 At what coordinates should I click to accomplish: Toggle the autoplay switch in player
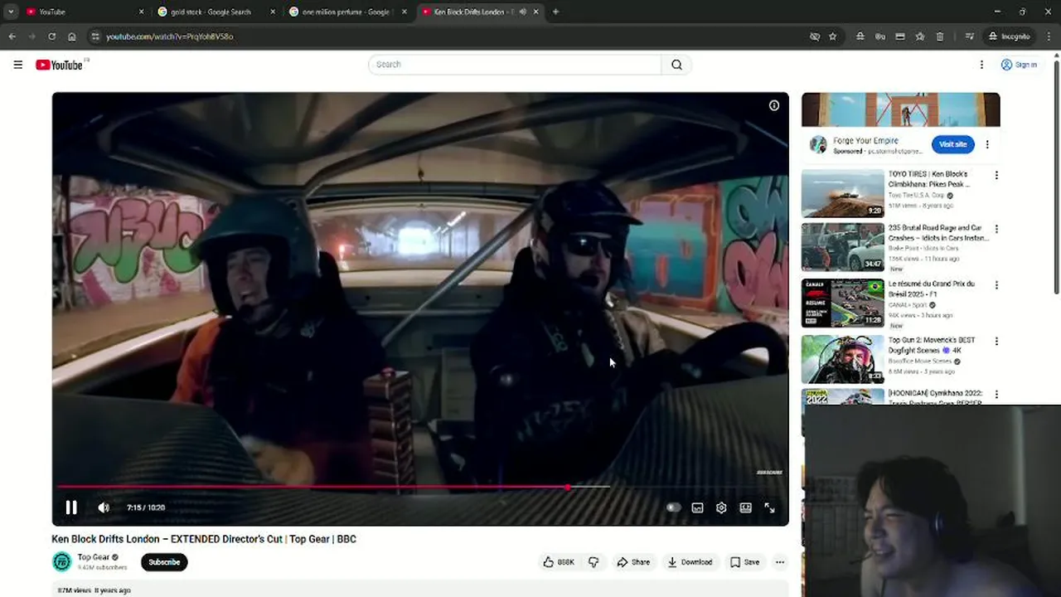(x=673, y=507)
